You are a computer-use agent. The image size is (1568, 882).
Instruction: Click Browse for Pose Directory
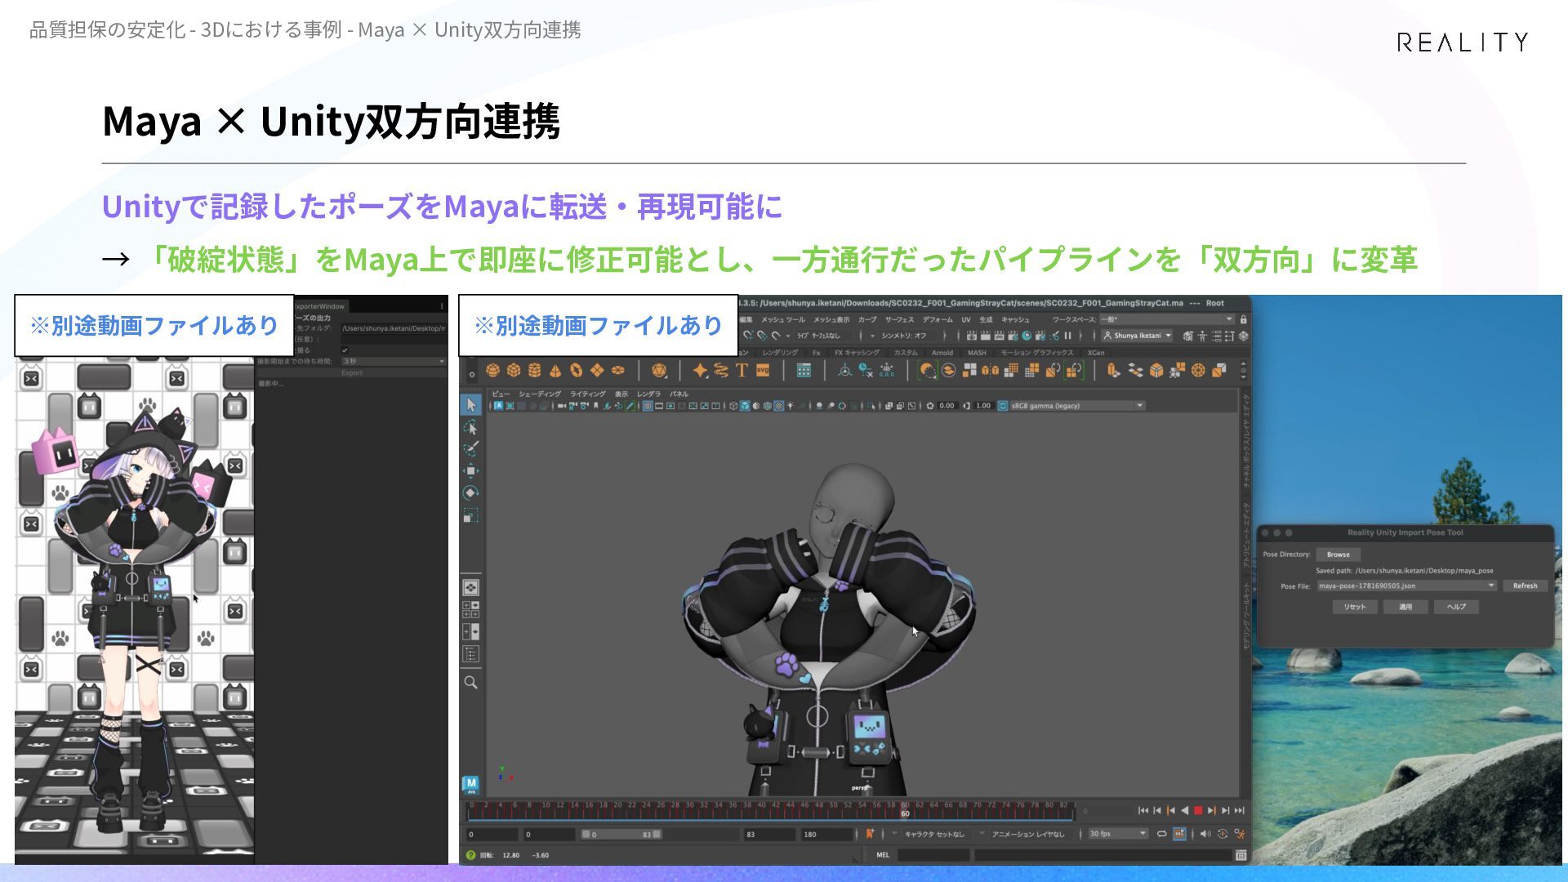[x=1339, y=555]
